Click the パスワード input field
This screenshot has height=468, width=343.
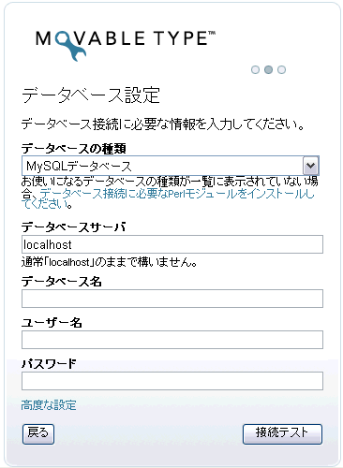pos(172,381)
